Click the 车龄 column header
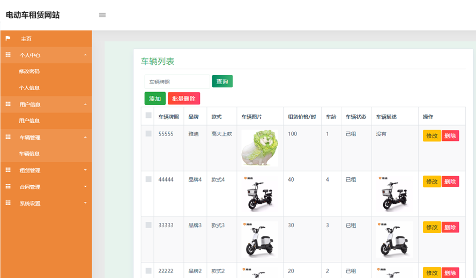The width and height of the screenshot is (476, 278). [x=331, y=117]
